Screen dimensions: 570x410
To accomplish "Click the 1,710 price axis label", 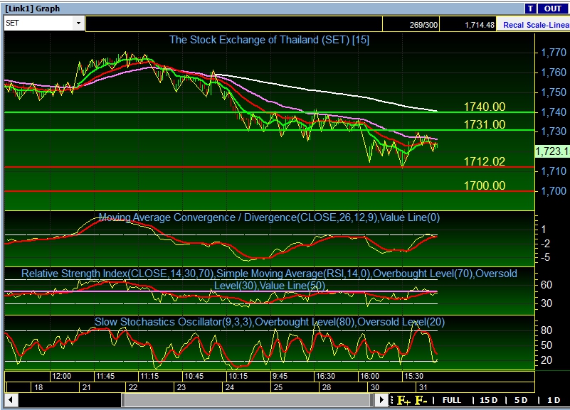I will click(x=554, y=171).
